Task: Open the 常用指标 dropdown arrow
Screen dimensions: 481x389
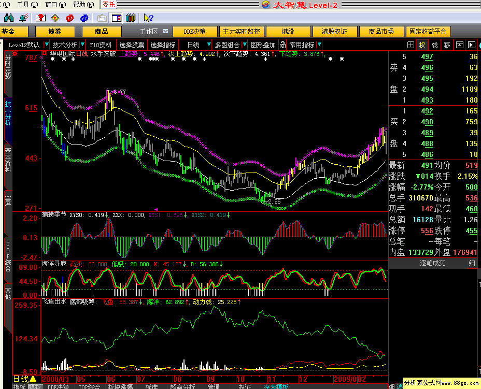Action: coord(319,45)
